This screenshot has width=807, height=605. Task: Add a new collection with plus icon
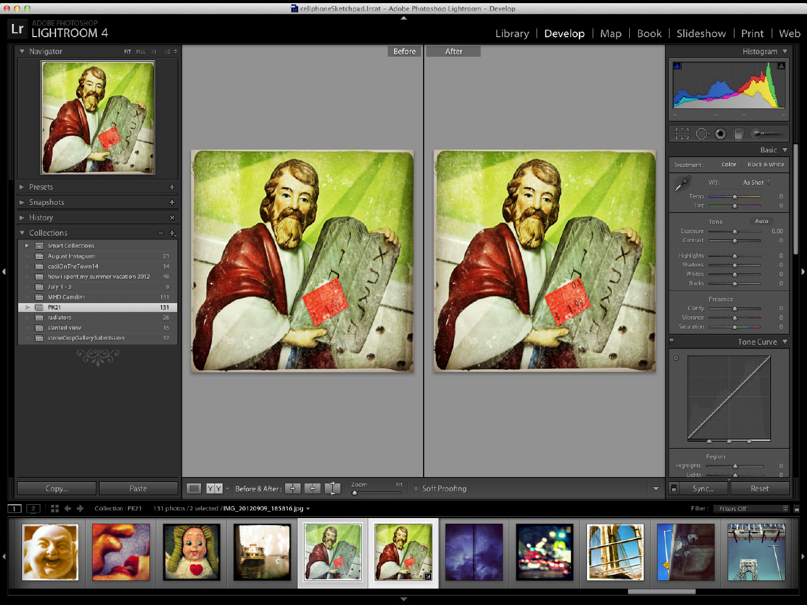[x=172, y=233]
